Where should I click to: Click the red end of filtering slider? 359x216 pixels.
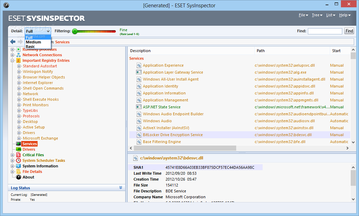coord(113,31)
